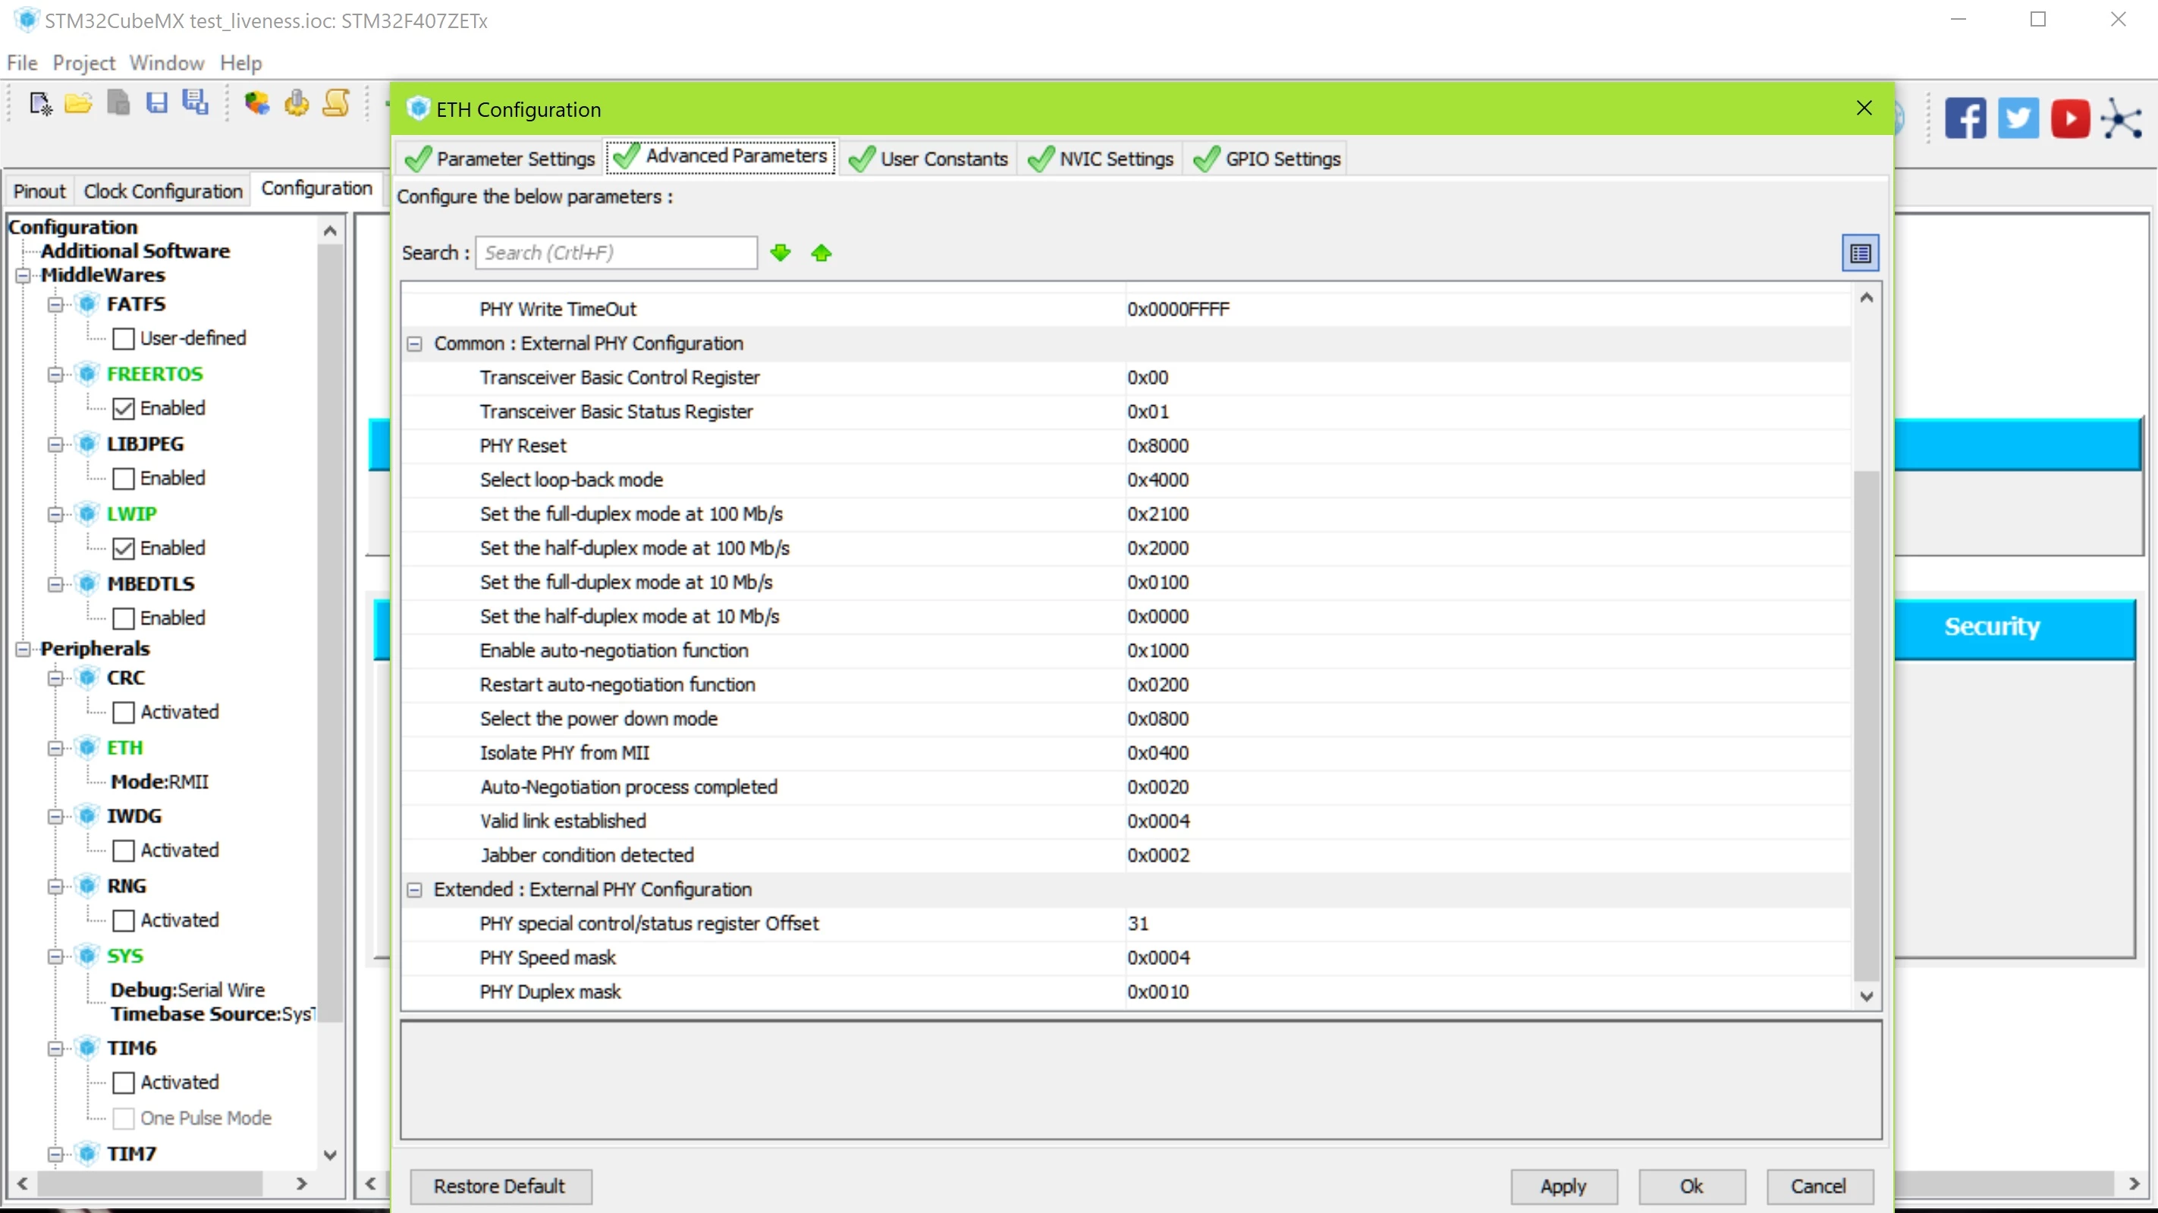2158x1213 pixels.
Task: Tick the FATFS User-defined checkbox
Action: click(x=123, y=338)
